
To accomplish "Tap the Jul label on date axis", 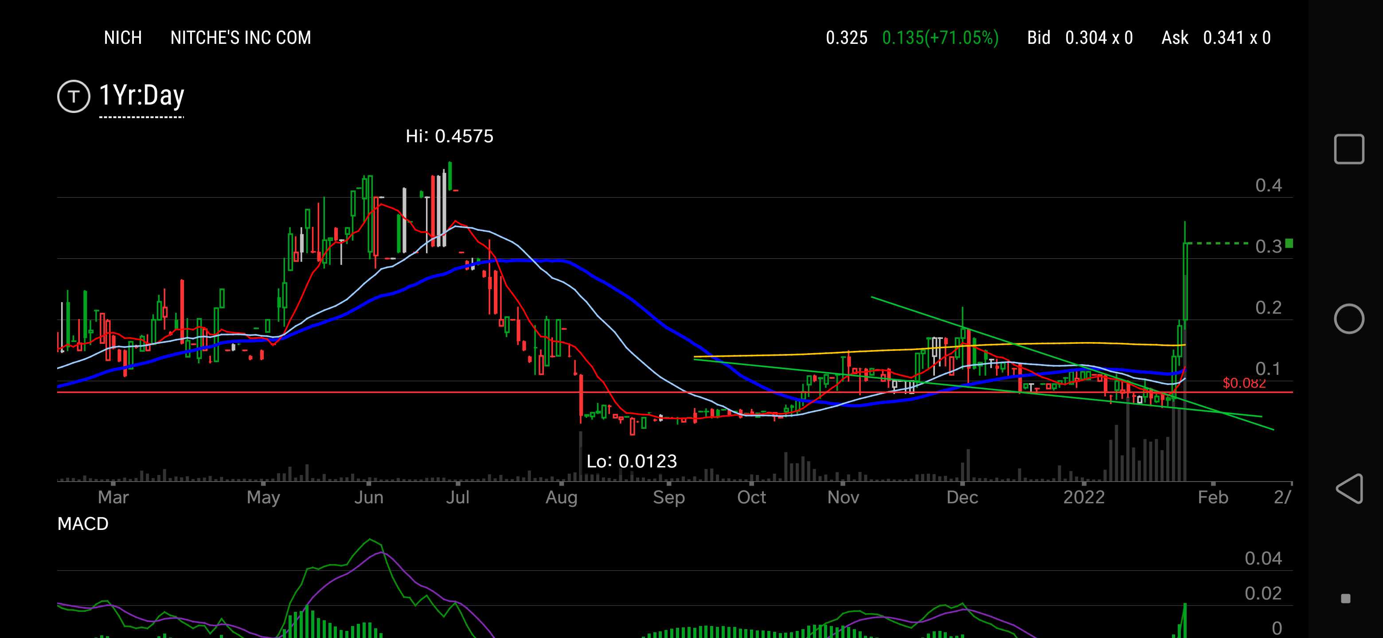I will (458, 497).
